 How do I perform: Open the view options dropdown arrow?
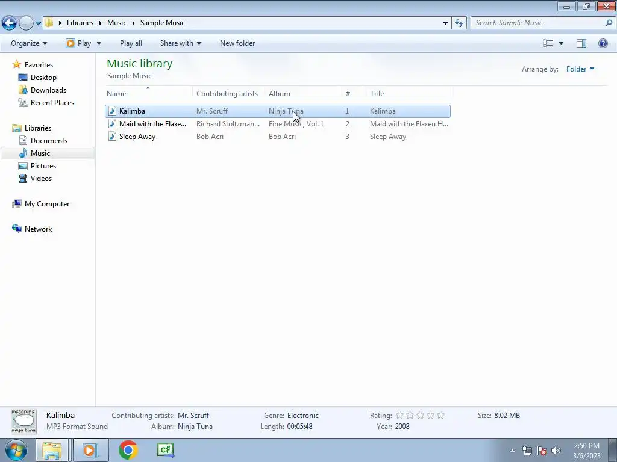[561, 43]
